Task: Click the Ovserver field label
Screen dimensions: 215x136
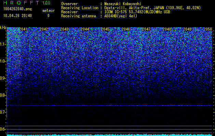Action: pyautogui.click(x=69, y=4)
